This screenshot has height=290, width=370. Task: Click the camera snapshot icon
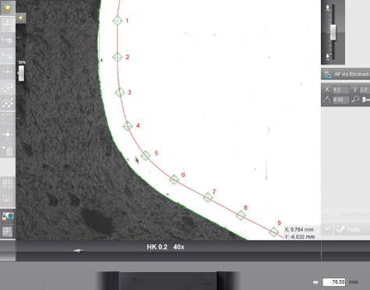(x=8, y=216)
